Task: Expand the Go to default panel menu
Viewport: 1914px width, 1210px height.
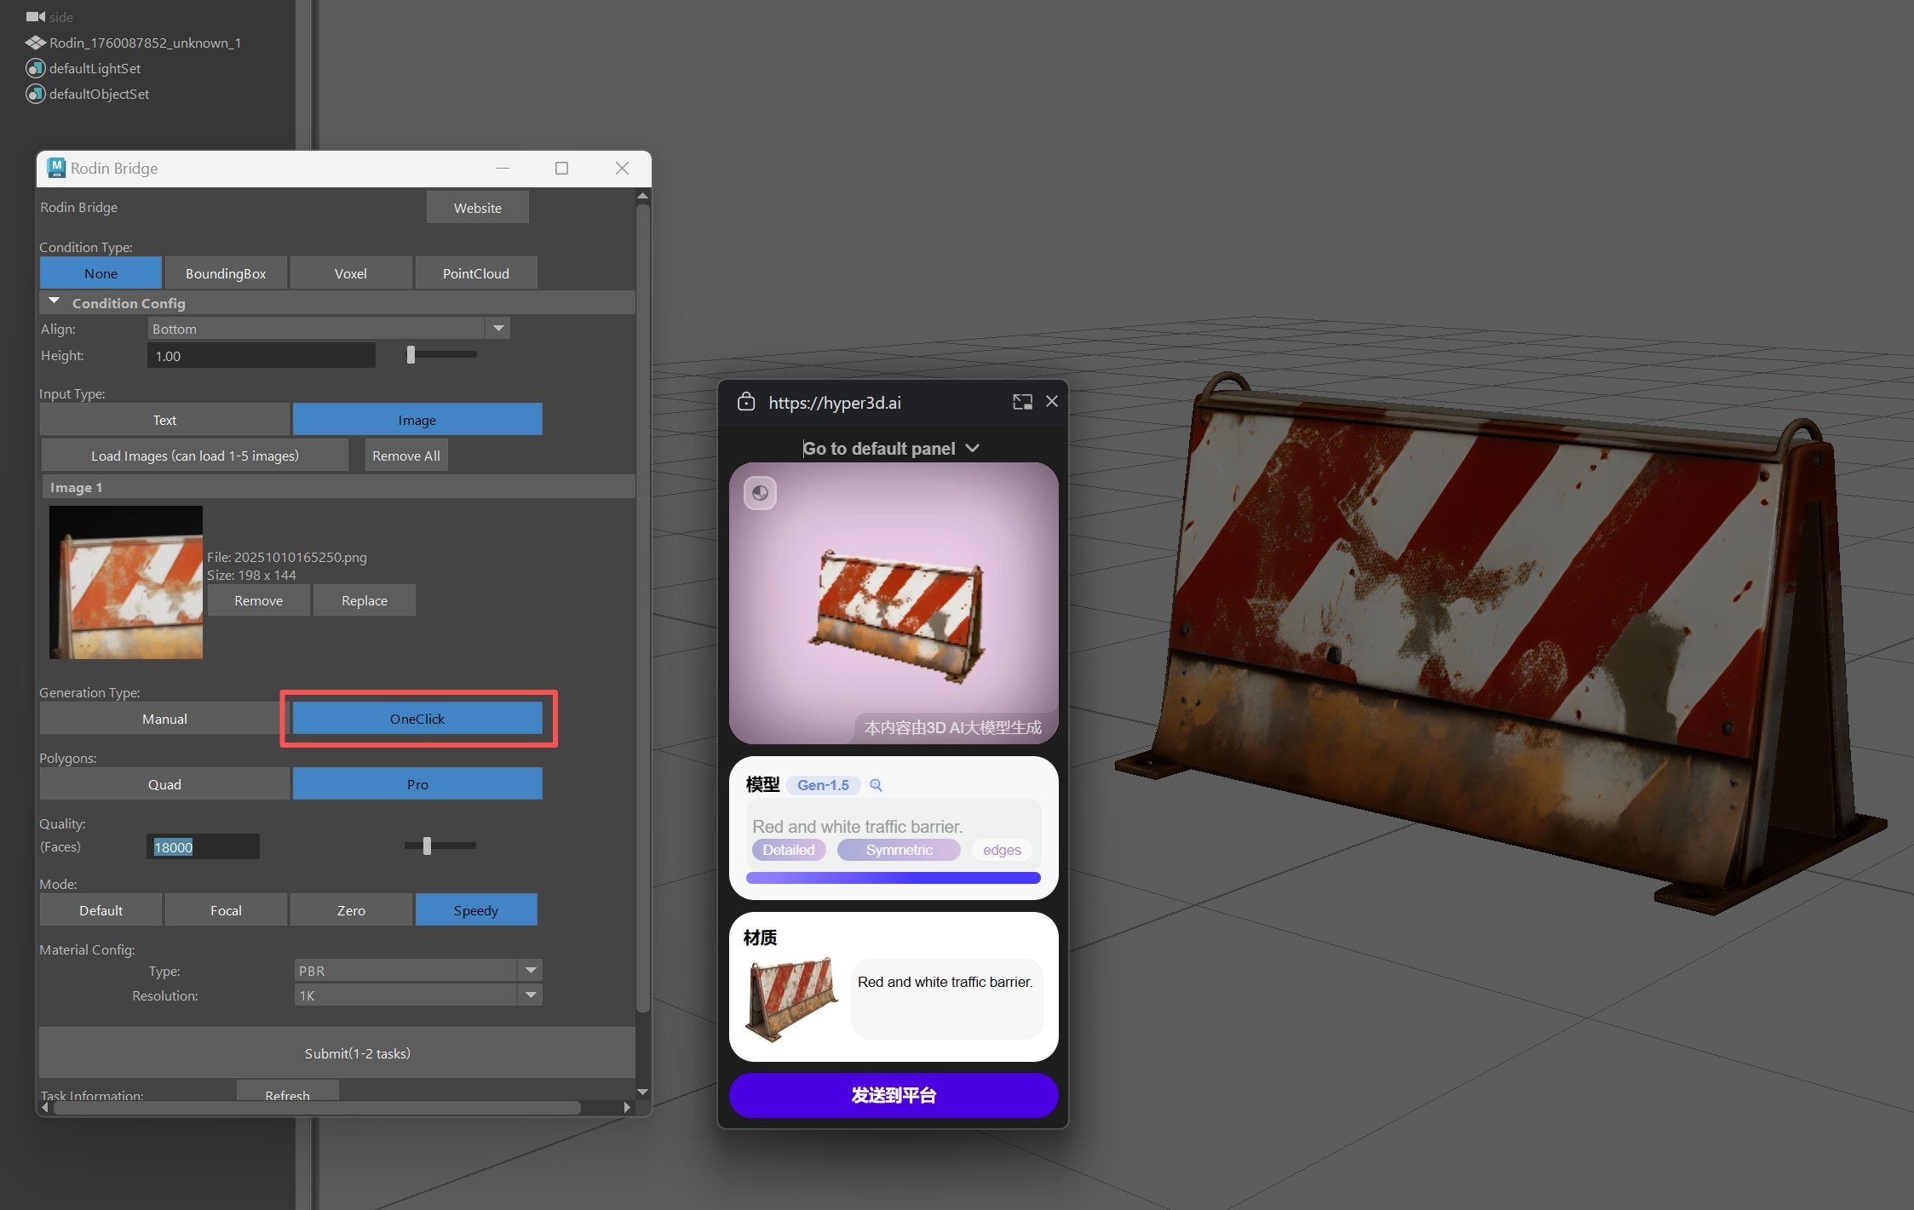Action: pos(972,449)
